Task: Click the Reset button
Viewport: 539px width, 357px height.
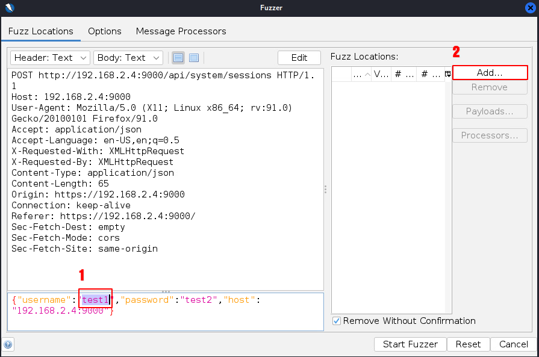Action: [468, 344]
